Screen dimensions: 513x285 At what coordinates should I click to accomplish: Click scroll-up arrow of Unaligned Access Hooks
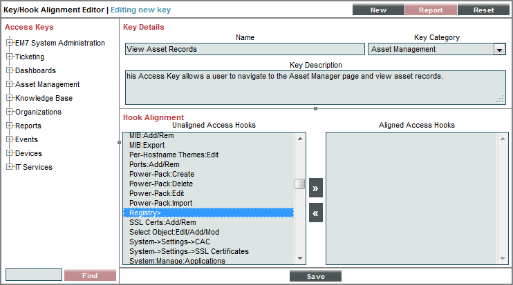[x=299, y=139]
